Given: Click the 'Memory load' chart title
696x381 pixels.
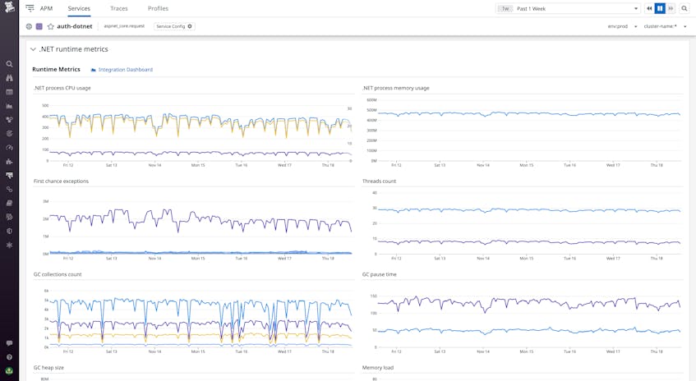Looking at the screenshot, I should (378, 368).
